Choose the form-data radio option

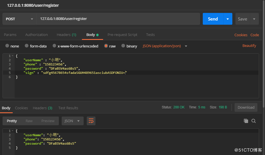26,46
